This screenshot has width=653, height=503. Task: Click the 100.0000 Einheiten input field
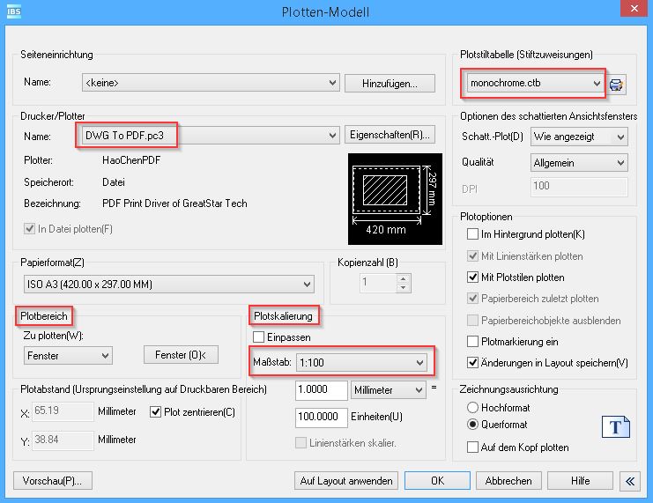pos(321,418)
